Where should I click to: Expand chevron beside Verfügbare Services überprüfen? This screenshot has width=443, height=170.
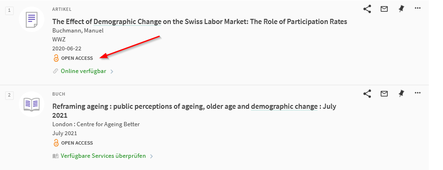click(151, 156)
